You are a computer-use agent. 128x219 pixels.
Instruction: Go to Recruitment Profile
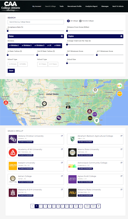74,6
